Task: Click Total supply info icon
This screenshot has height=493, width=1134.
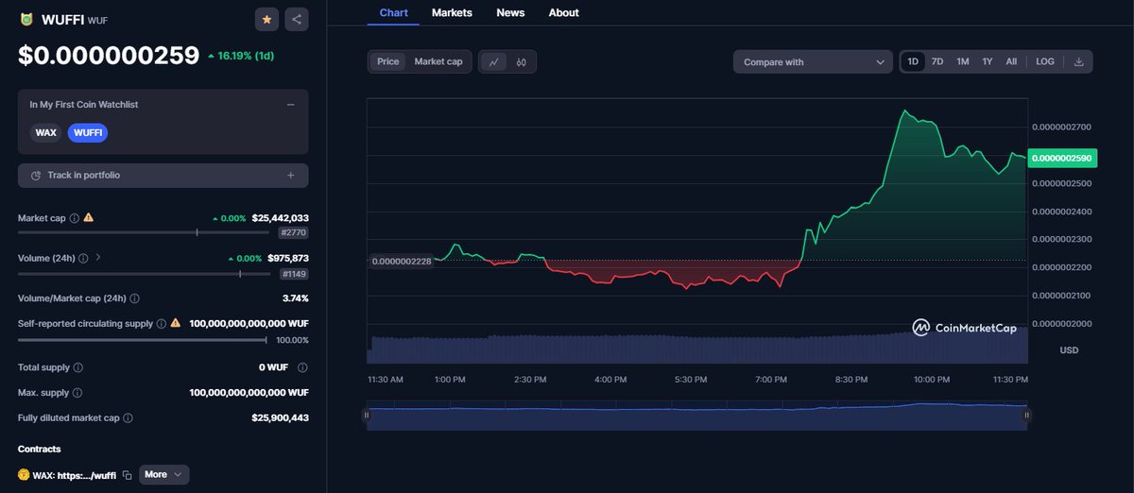Action: (x=78, y=367)
